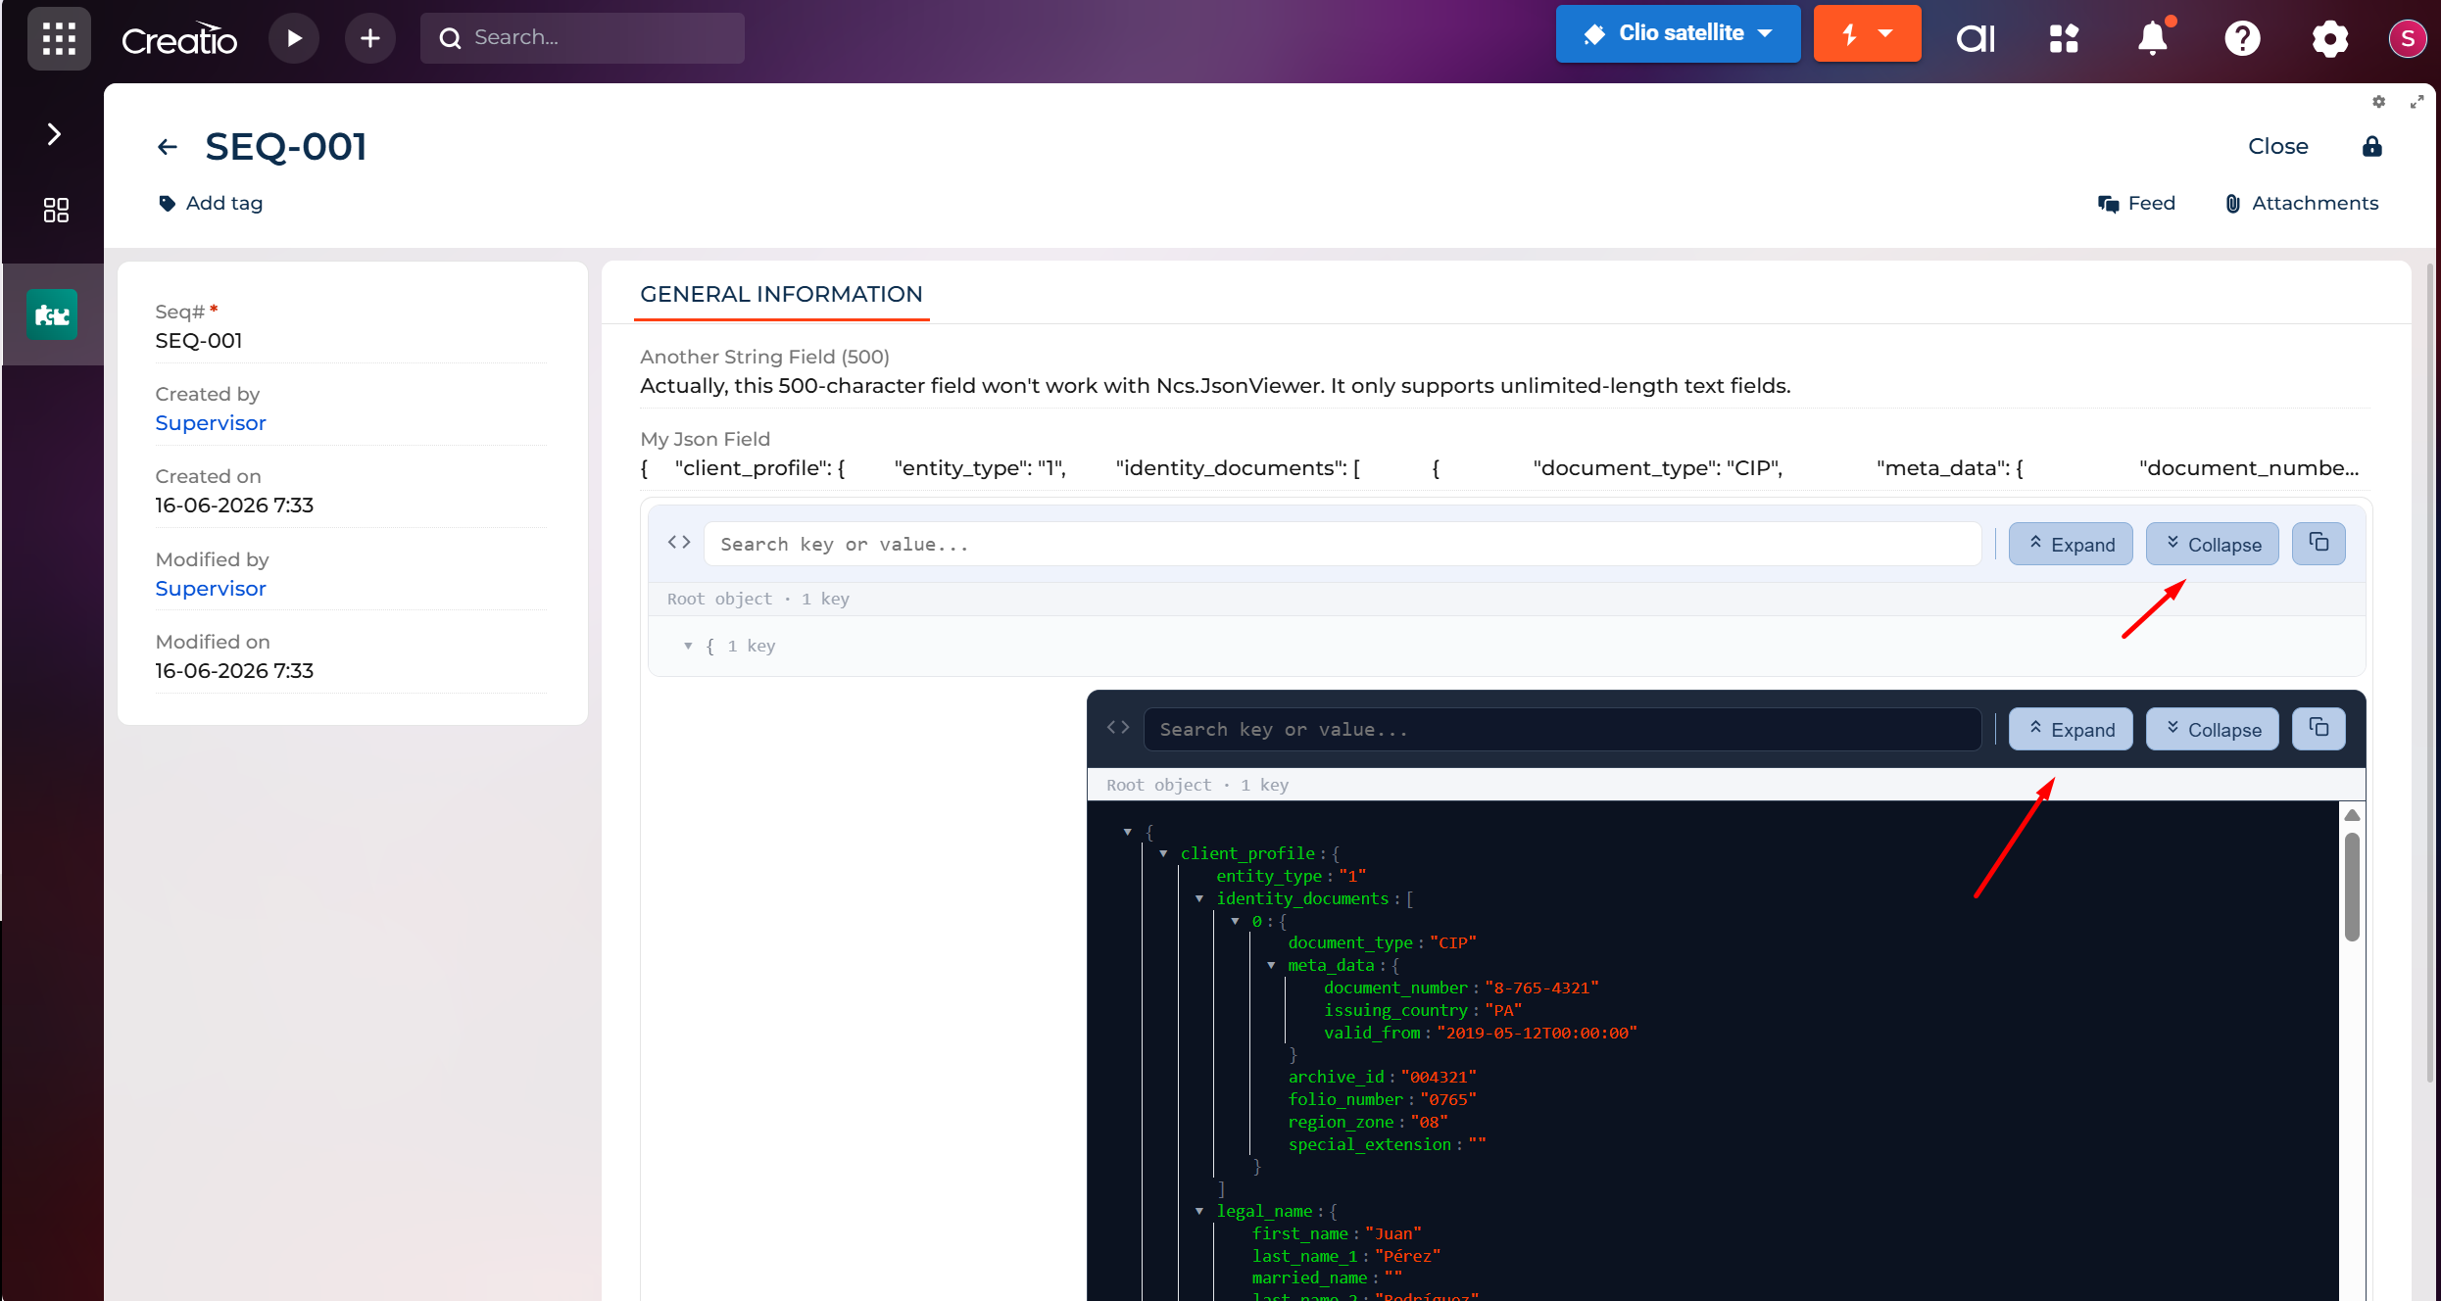This screenshot has width=2441, height=1301.
Task: Open the Creatio AI assistant
Action: pyautogui.click(x=1976, y=38)
